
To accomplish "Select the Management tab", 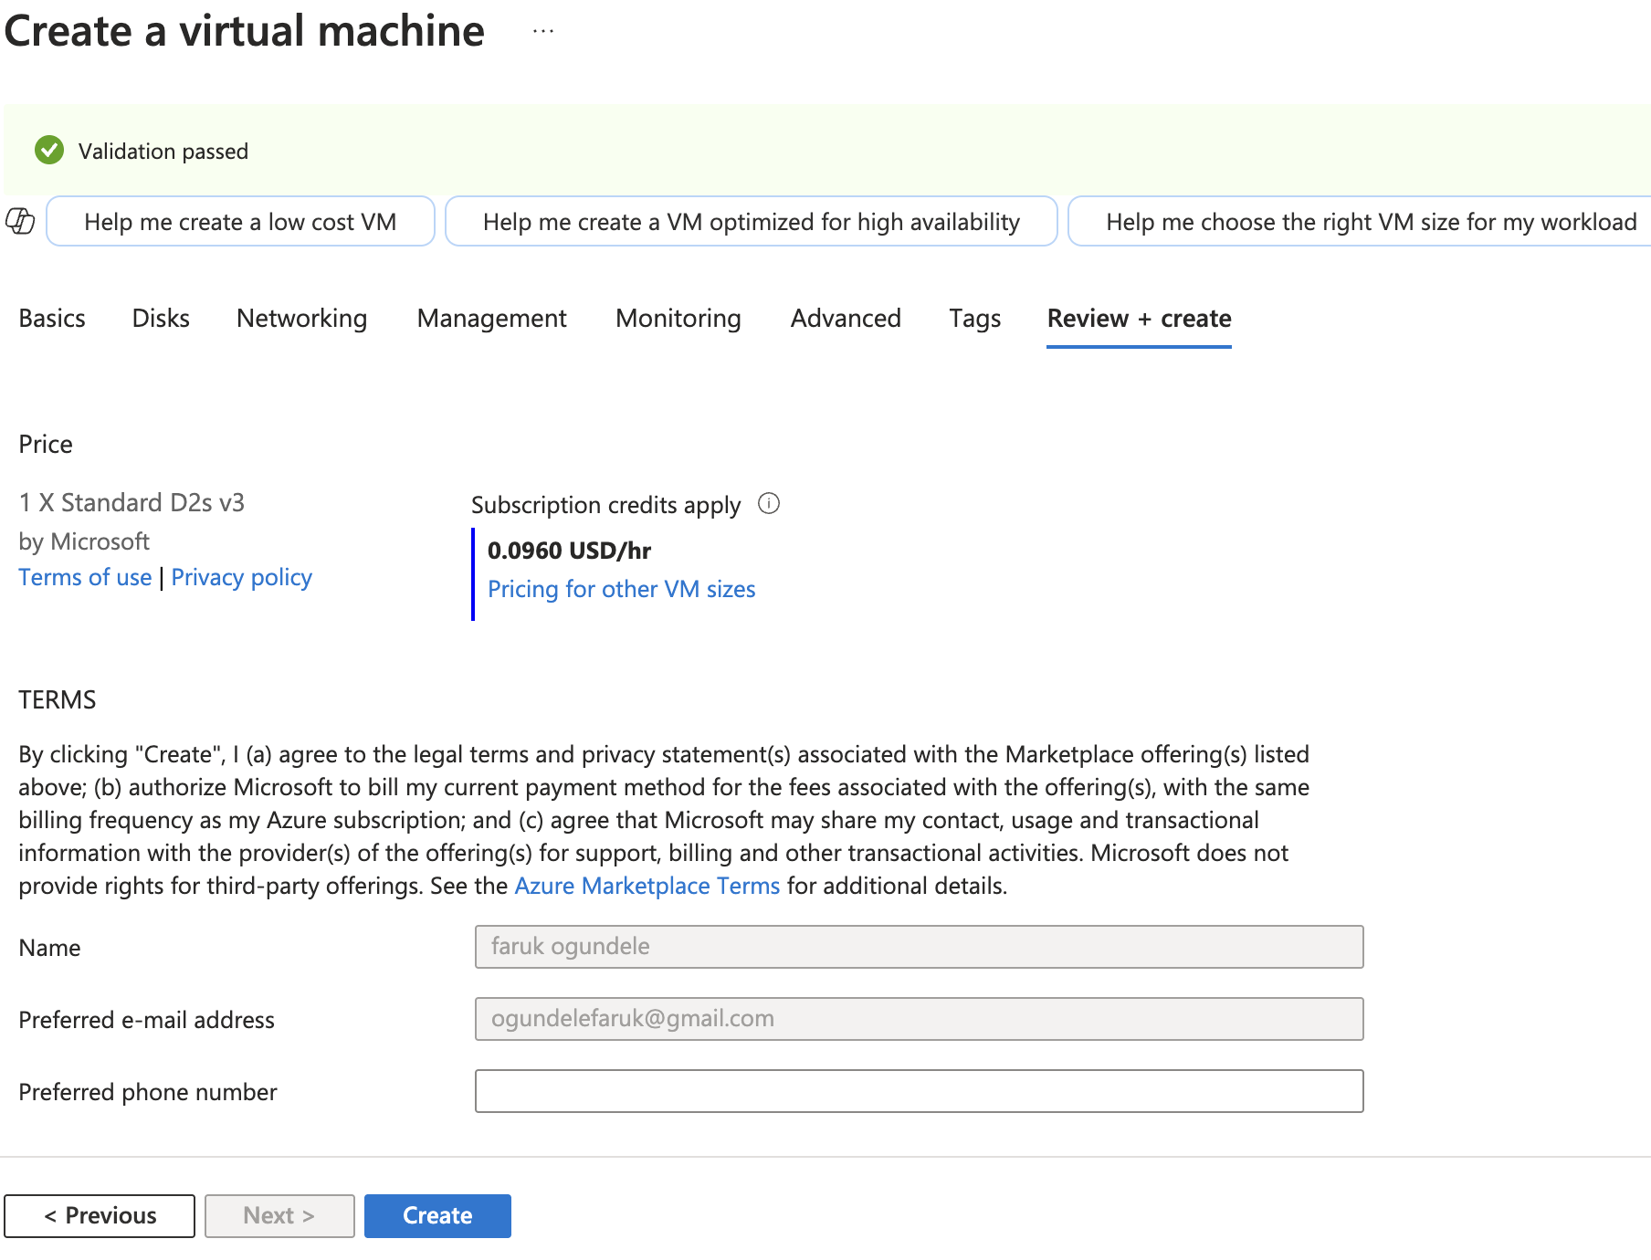I will [491, 319].
